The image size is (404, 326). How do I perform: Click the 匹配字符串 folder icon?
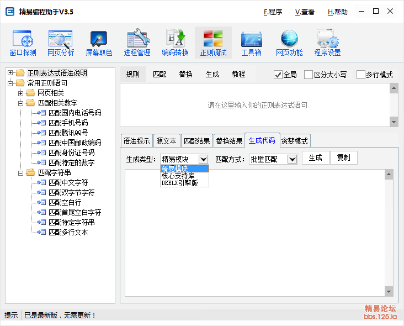tap(31, 172)
